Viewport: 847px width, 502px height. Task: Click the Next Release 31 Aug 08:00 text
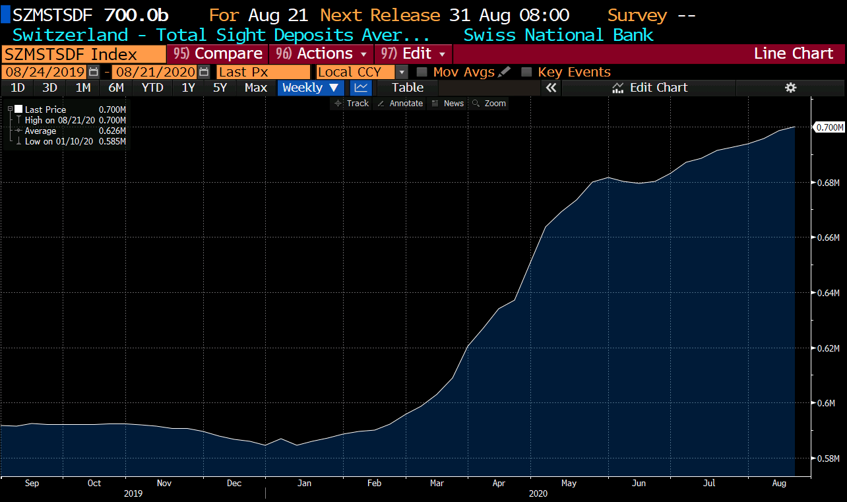pyautogui.click(x=445, y=15)
